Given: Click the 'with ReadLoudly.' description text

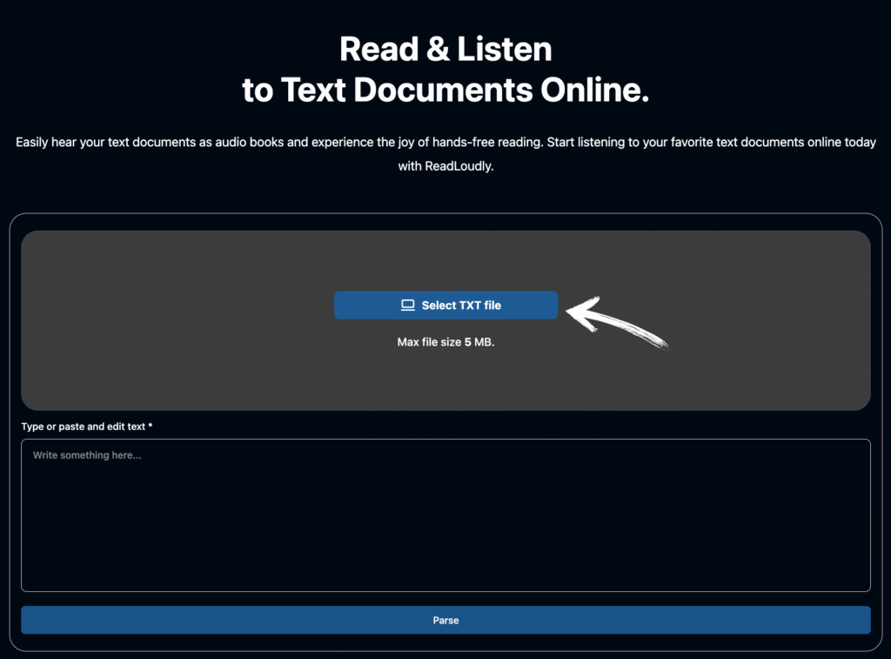Looking at the screenshot, I should tap(446, 166).
